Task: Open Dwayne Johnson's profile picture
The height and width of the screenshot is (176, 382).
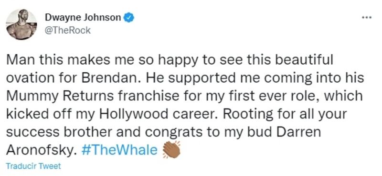Action: (21, 25)
